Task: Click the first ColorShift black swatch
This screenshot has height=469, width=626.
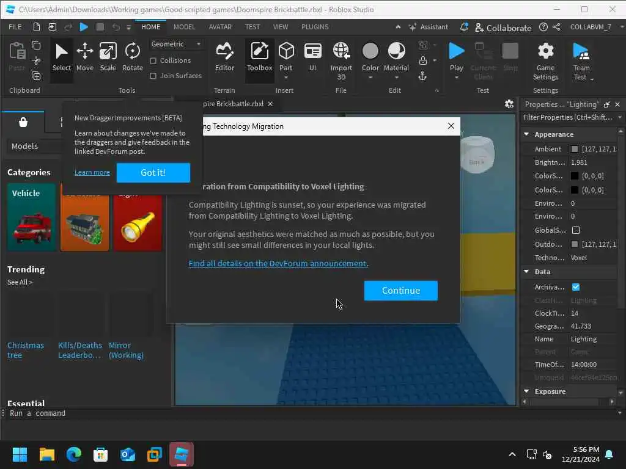Action: pyautogui.click(x=575, y=176)
